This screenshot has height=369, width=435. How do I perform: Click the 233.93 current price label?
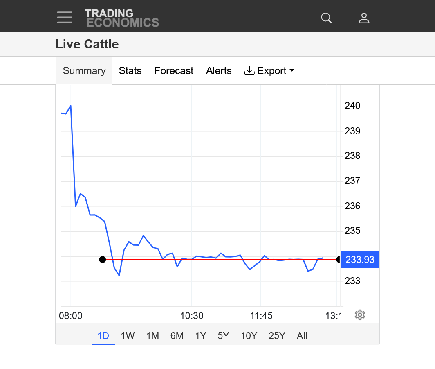[360, 260]
